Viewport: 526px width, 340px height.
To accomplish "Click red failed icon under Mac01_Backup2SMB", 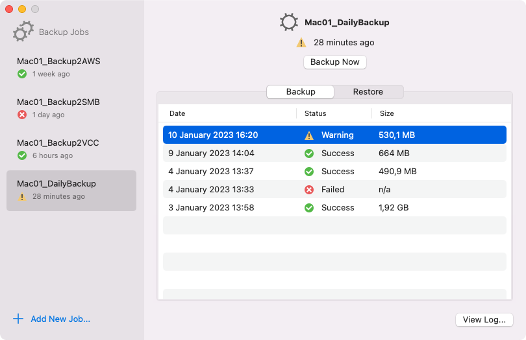I will [22, 115].
